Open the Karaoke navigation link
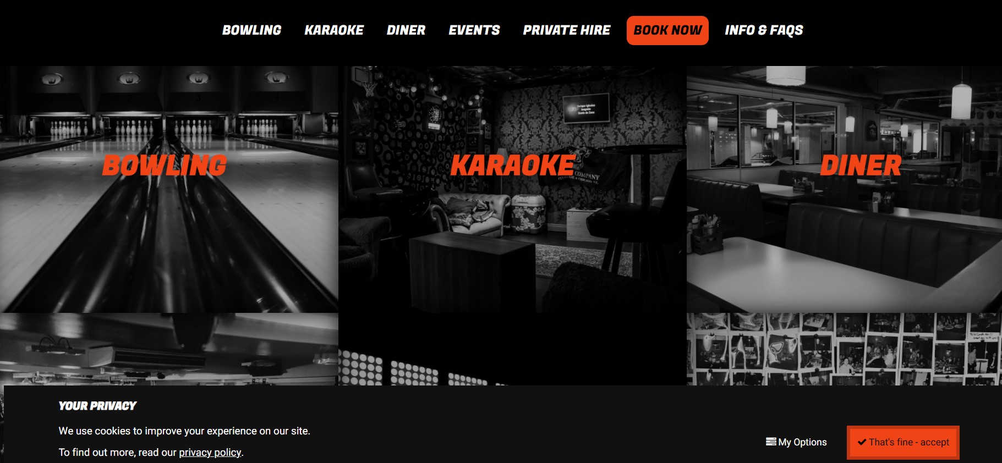 pos(334,30)
